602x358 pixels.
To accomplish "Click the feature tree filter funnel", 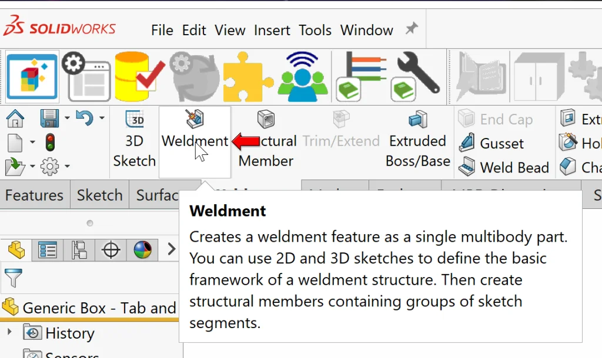I will point(14,277).
